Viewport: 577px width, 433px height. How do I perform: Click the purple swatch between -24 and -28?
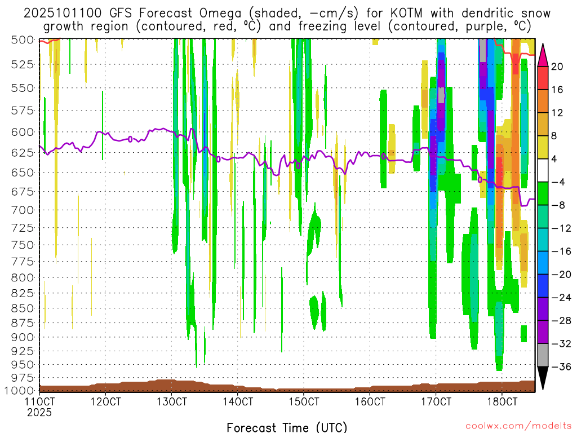click(543, 310)
